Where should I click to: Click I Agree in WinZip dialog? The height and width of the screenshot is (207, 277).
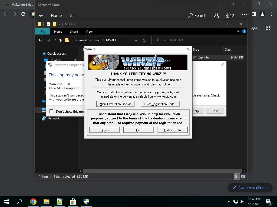pyautogui.click(x=104, y=130)
